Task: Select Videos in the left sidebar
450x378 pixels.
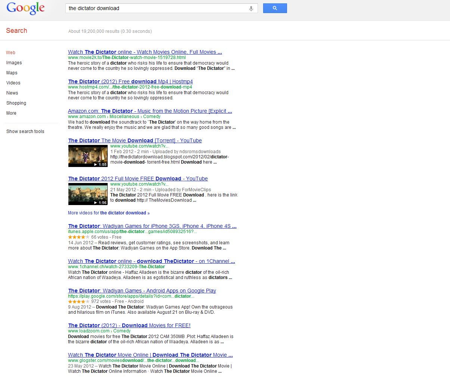Action: pyautogui.click(x=13, y=83)
